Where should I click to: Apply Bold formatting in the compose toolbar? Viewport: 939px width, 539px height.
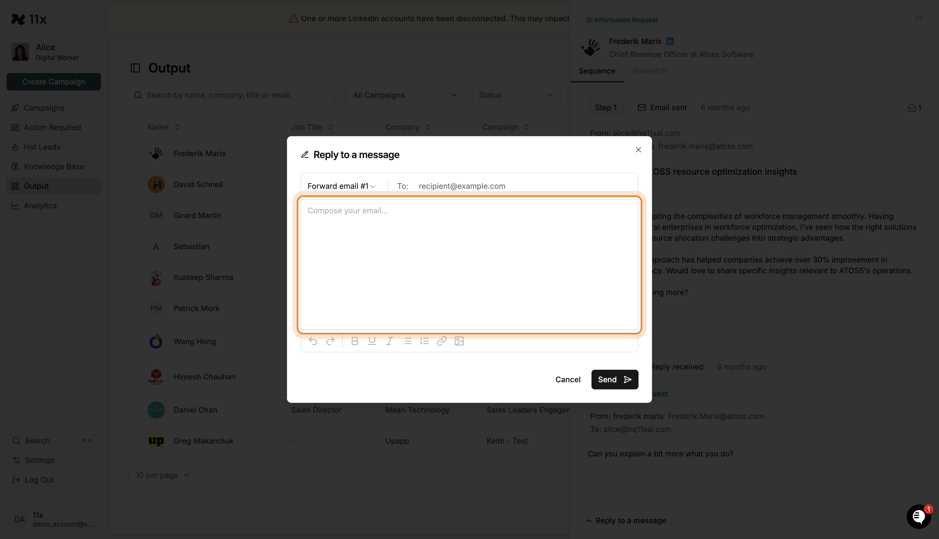(355, 341)
